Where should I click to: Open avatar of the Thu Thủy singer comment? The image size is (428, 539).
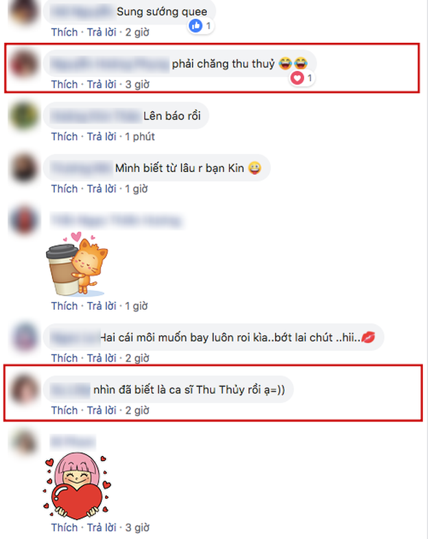[x=24, y=390]
